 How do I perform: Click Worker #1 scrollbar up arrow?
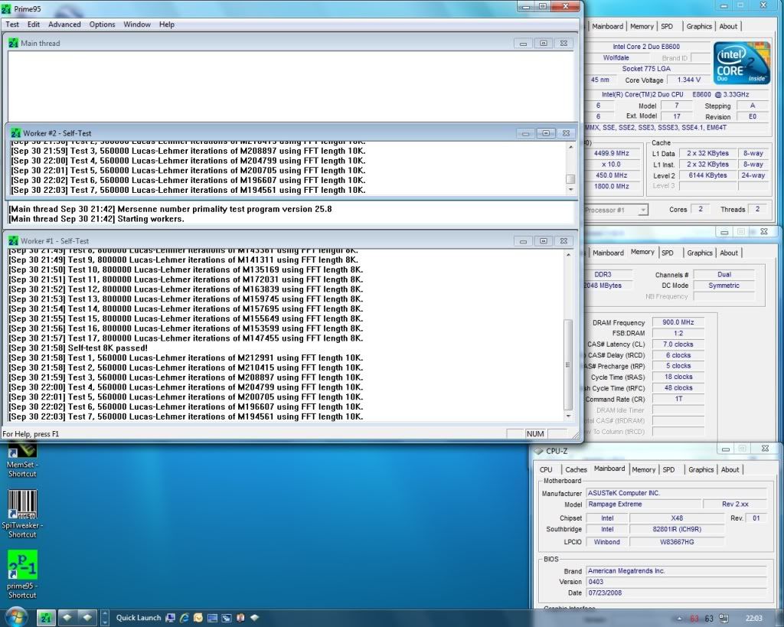(568, 255)
